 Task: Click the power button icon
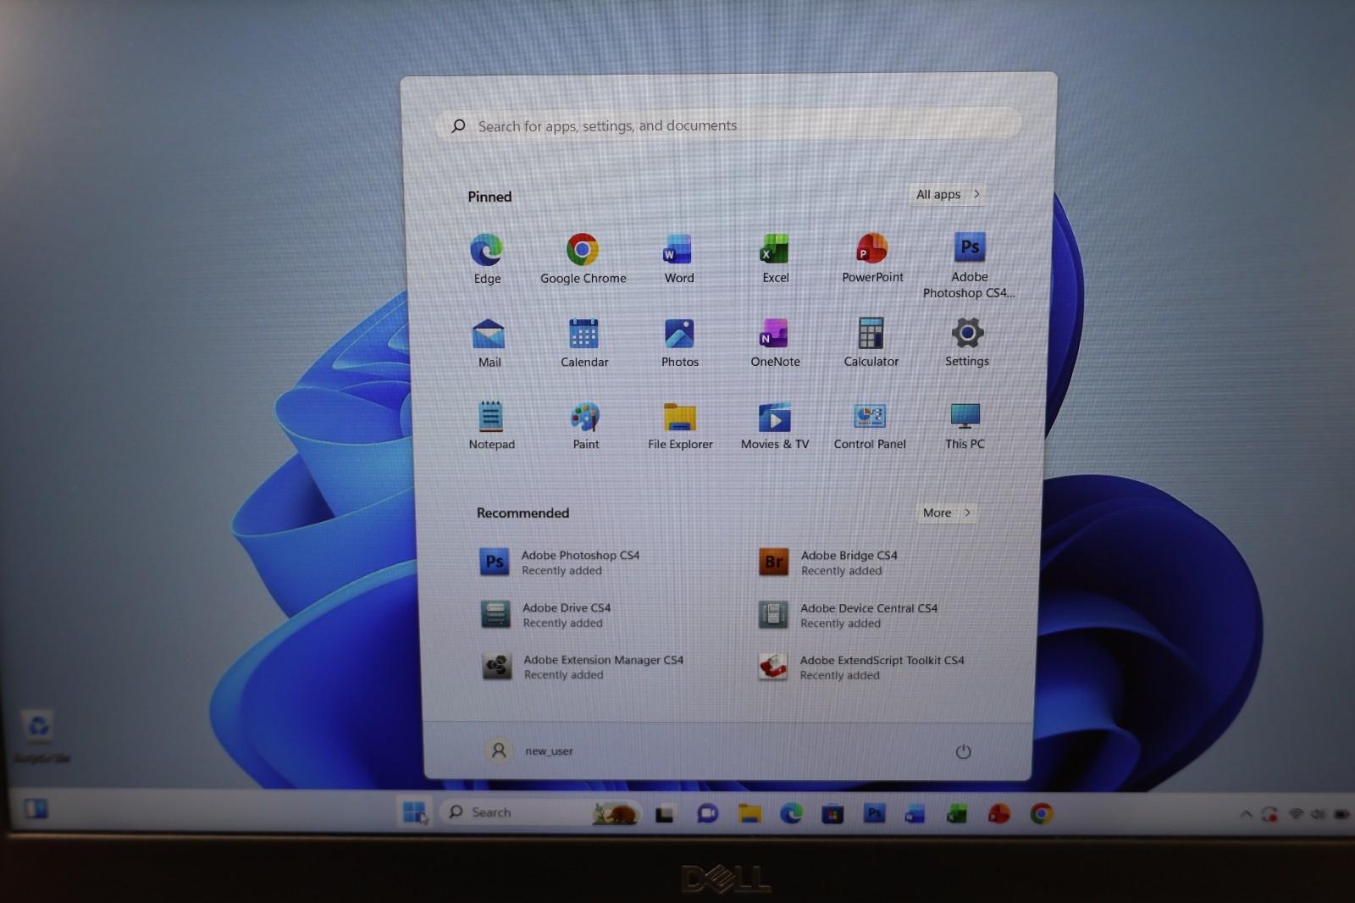[x=963, y=751]
